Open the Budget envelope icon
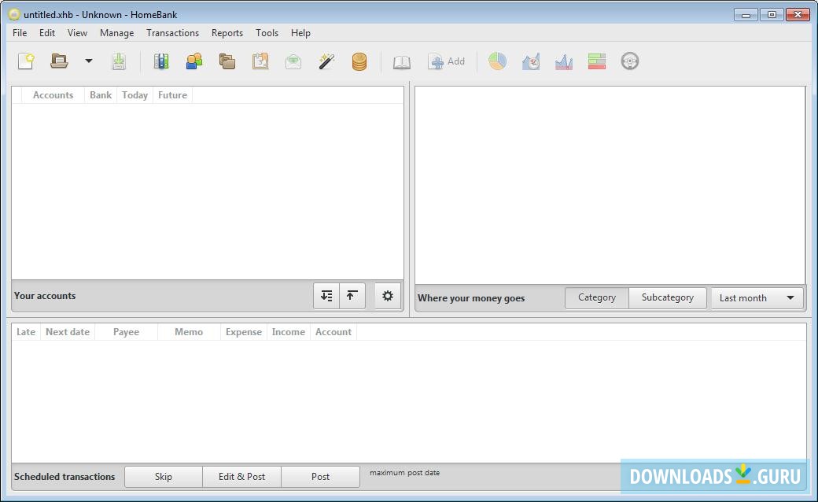818x502 pixels. tap(293, 61)
